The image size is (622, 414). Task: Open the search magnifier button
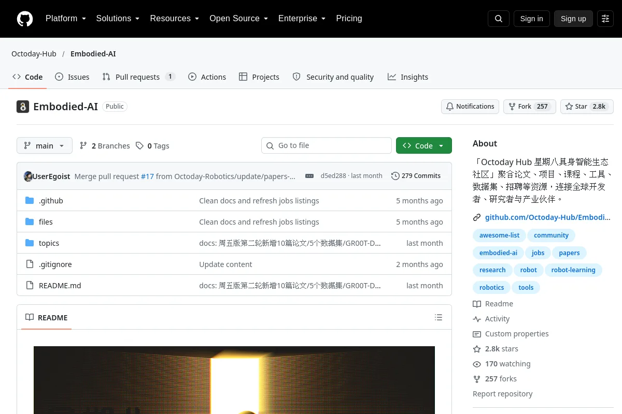[499, 19]
